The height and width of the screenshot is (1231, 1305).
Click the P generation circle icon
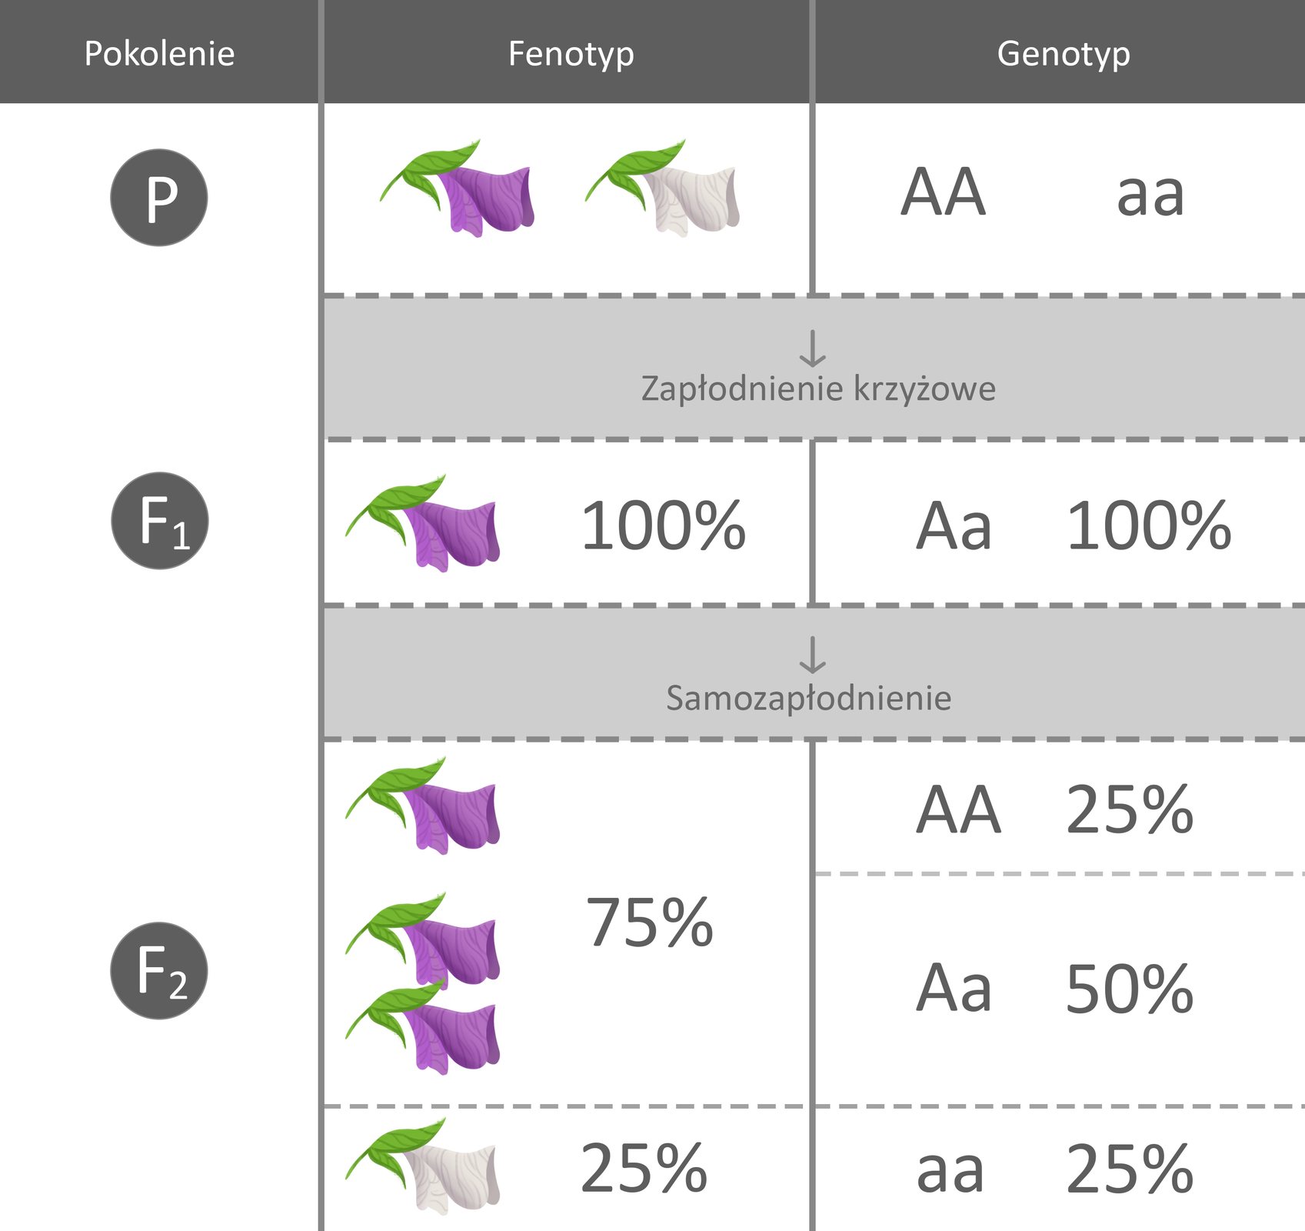159,198
